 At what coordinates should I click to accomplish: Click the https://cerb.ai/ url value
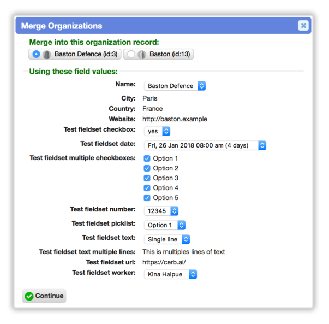click(164, 262)
